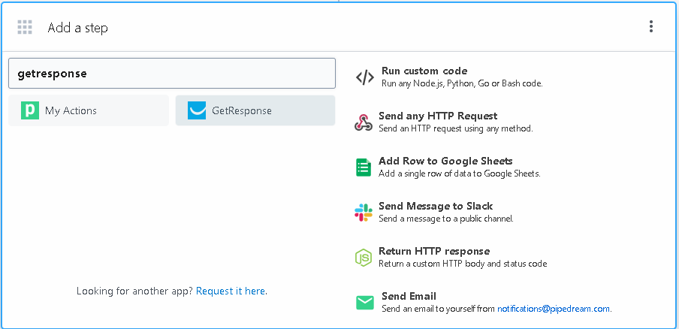Select the GetResponse app tile
Viewport: 679px width, 329px height.
click(x=255, y=110)
